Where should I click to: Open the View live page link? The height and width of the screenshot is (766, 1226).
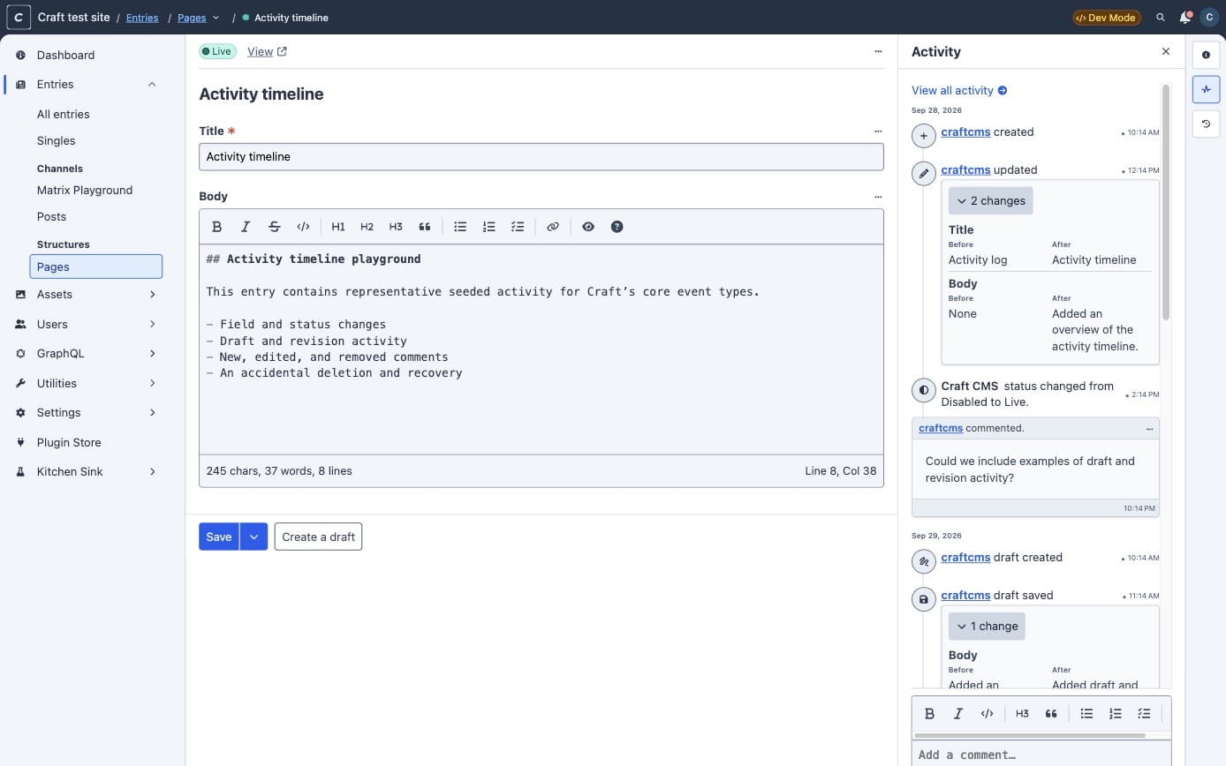pyautogui.click(x=267, y=51)
